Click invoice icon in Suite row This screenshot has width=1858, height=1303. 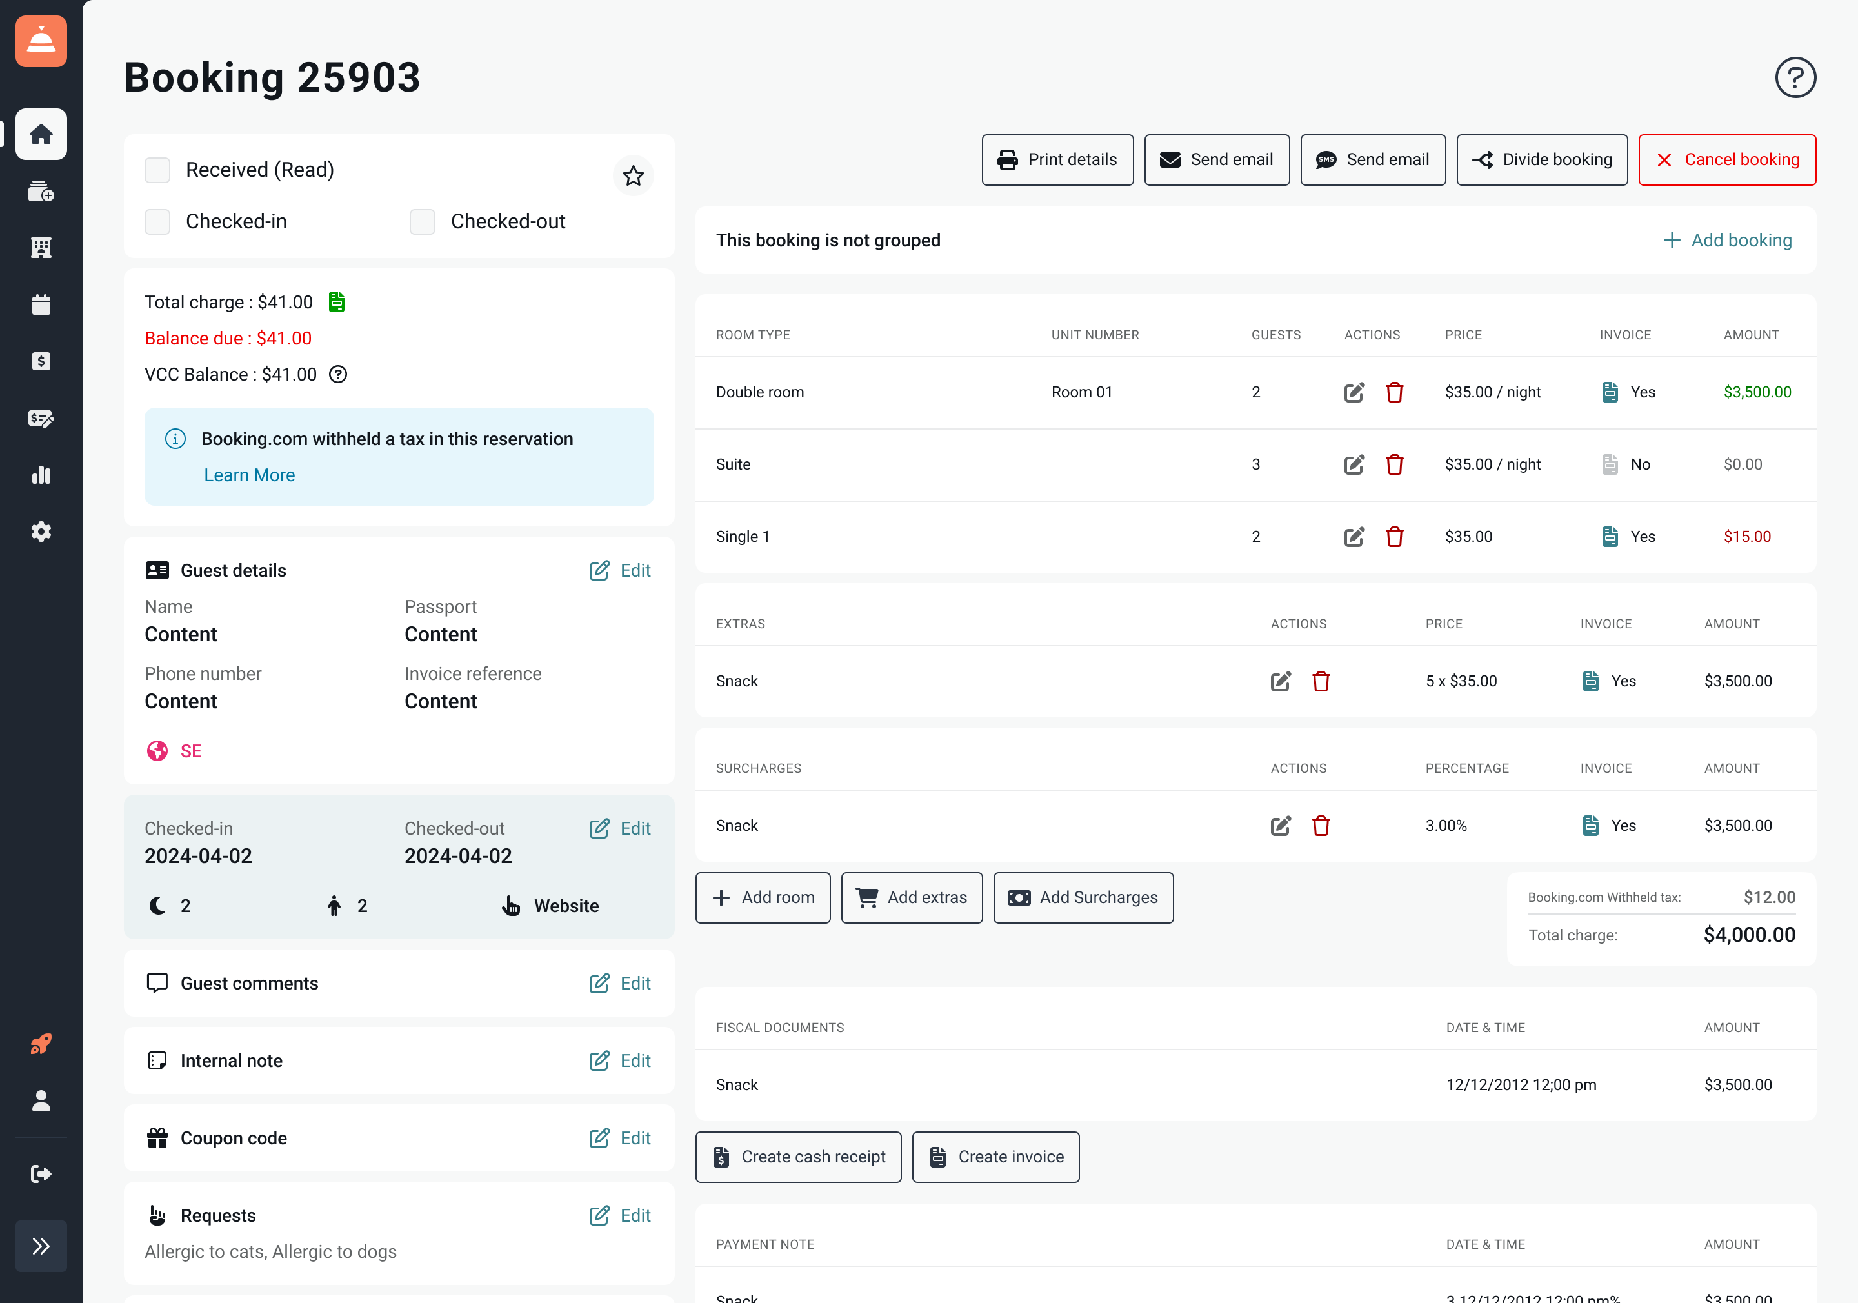[x=1610, y=464]
